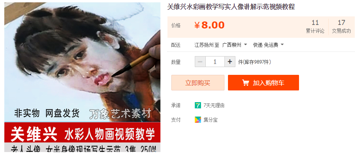
Task: Open the watercolor portrait product image
Action: coord(82,77)
